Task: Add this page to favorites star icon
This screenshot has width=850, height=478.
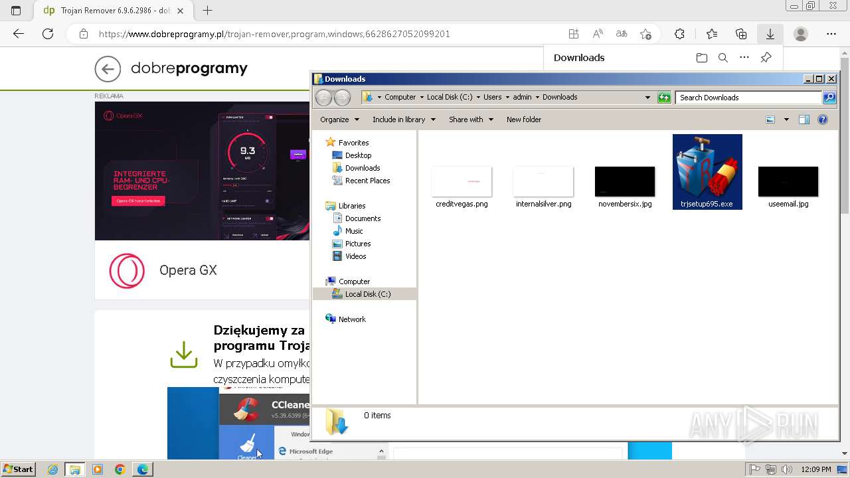Action: tap(645, 34)
